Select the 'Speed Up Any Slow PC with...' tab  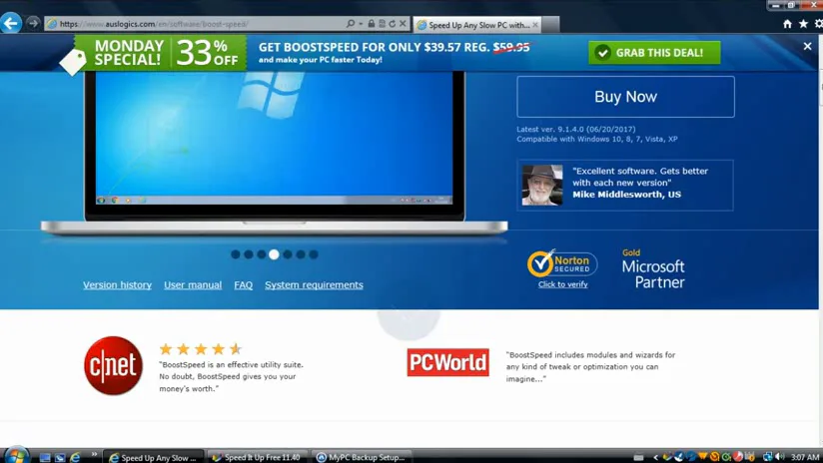[477, 25]
